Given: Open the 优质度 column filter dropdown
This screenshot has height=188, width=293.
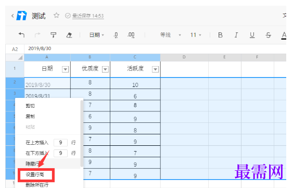Looking at the screenshot, I should (106, 70).
